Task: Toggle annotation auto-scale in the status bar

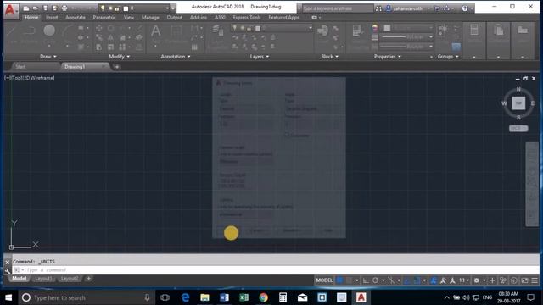Action: tap(443, 280)
